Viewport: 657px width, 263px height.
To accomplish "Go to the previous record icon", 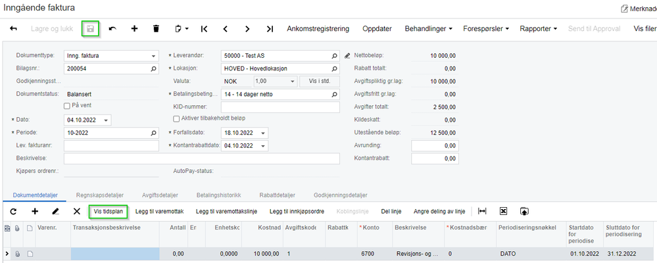I will click(x=226, y=28).
